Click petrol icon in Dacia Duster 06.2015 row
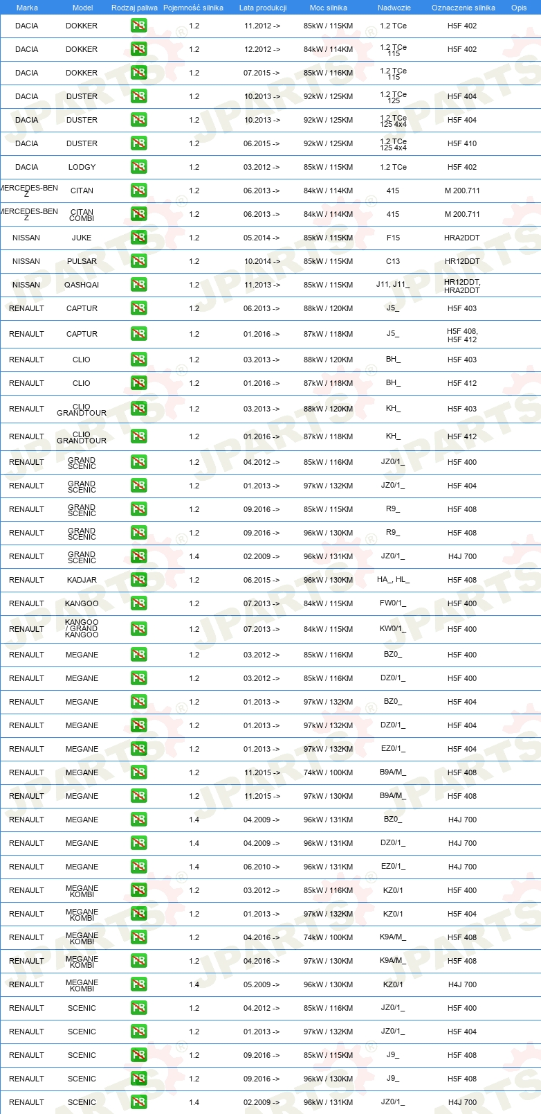541x1114 pixels. pos(138,144)
